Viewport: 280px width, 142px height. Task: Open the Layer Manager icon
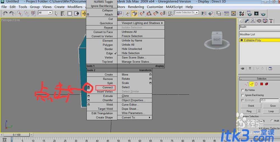(x=219, y=13)
